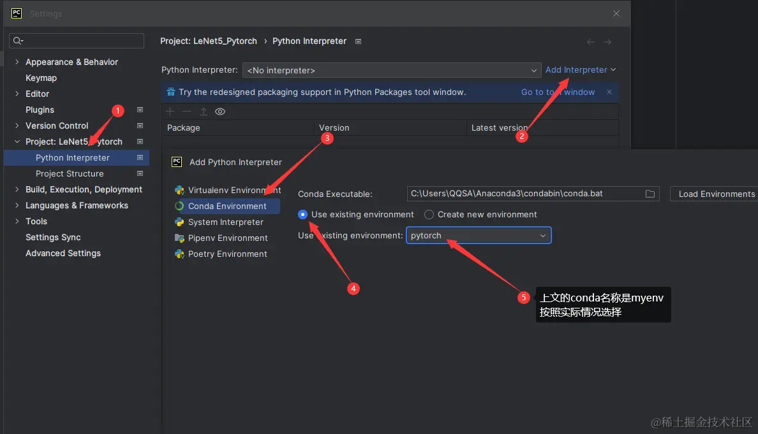Expand Appearance & Behavior settings group
The image size is (758, 434).
point(17,62)
